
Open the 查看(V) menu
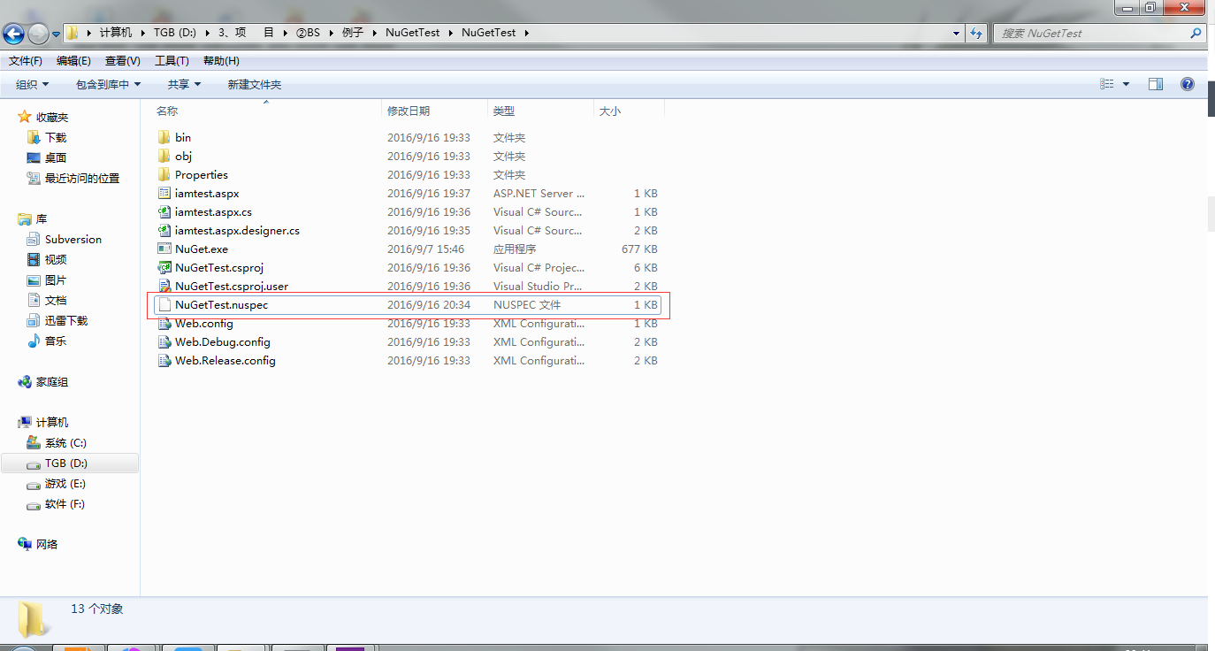[x=123, y=61]
